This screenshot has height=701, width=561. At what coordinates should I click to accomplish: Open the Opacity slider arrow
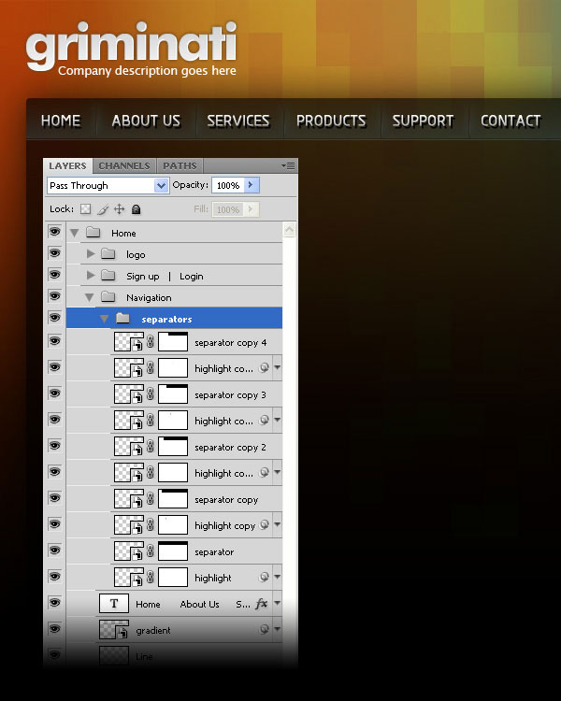pyautogui.click(x=251, y=186)
